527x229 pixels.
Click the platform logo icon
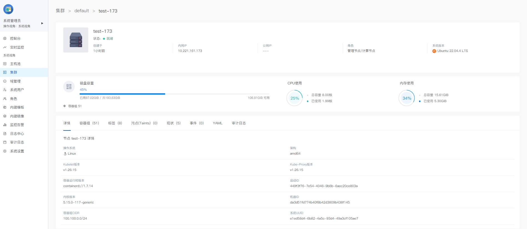pos(8,9)
